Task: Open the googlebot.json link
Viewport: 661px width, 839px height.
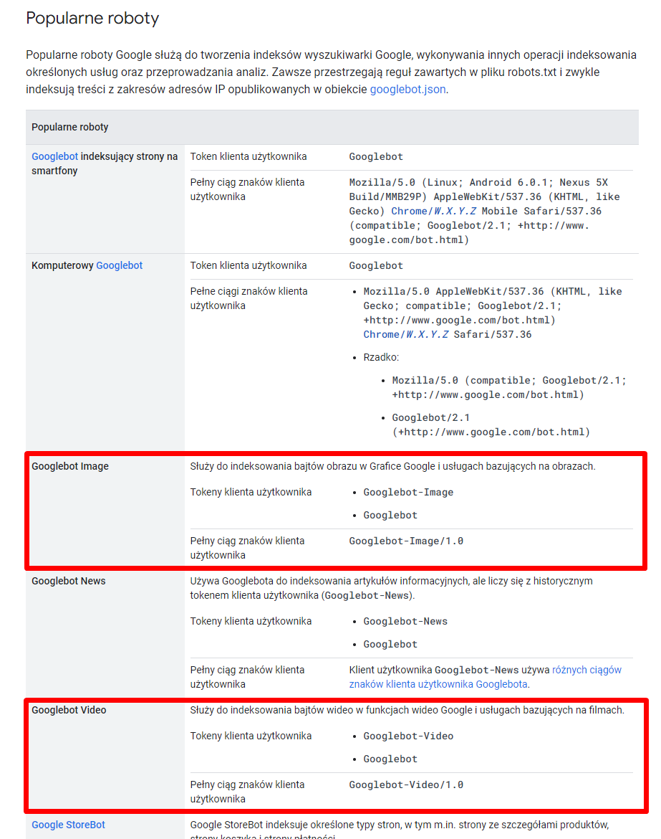Action: 407,90
